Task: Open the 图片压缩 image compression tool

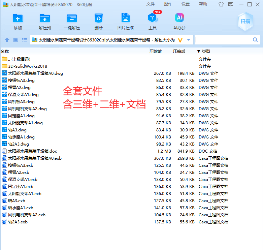Action: point(126,18)
